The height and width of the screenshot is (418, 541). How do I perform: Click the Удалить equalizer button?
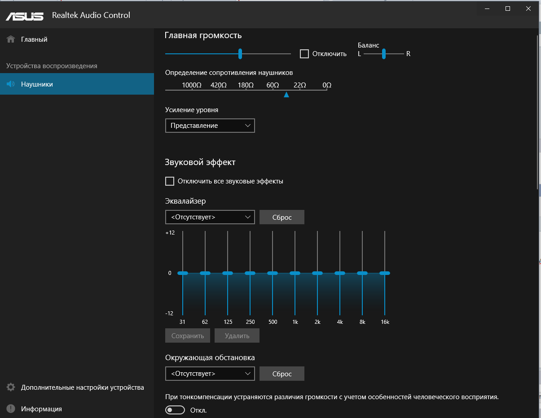tap(237, 335)
